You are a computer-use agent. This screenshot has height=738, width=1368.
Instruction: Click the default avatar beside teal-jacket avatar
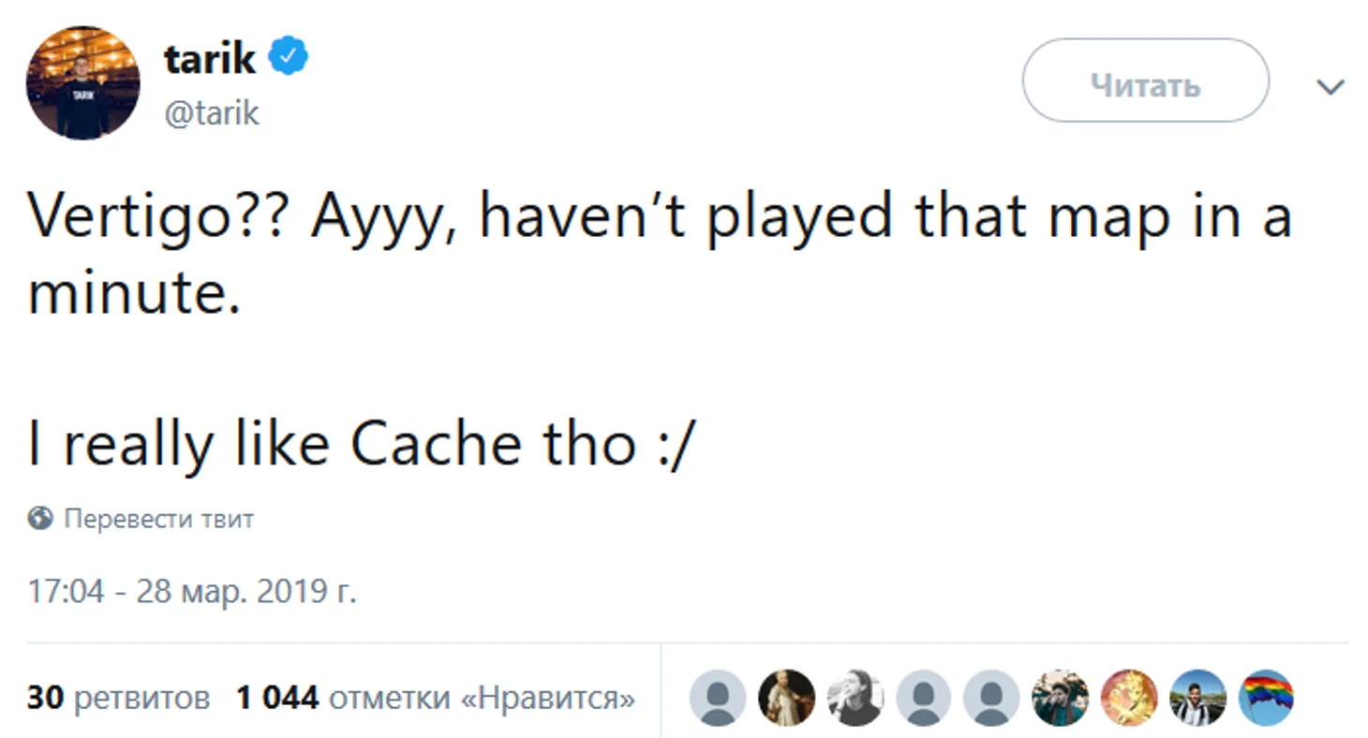coord(992,698)
